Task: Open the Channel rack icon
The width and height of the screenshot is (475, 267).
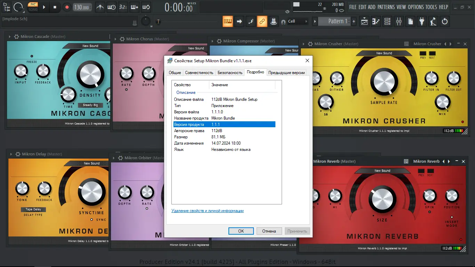Action: pos(387,22)
